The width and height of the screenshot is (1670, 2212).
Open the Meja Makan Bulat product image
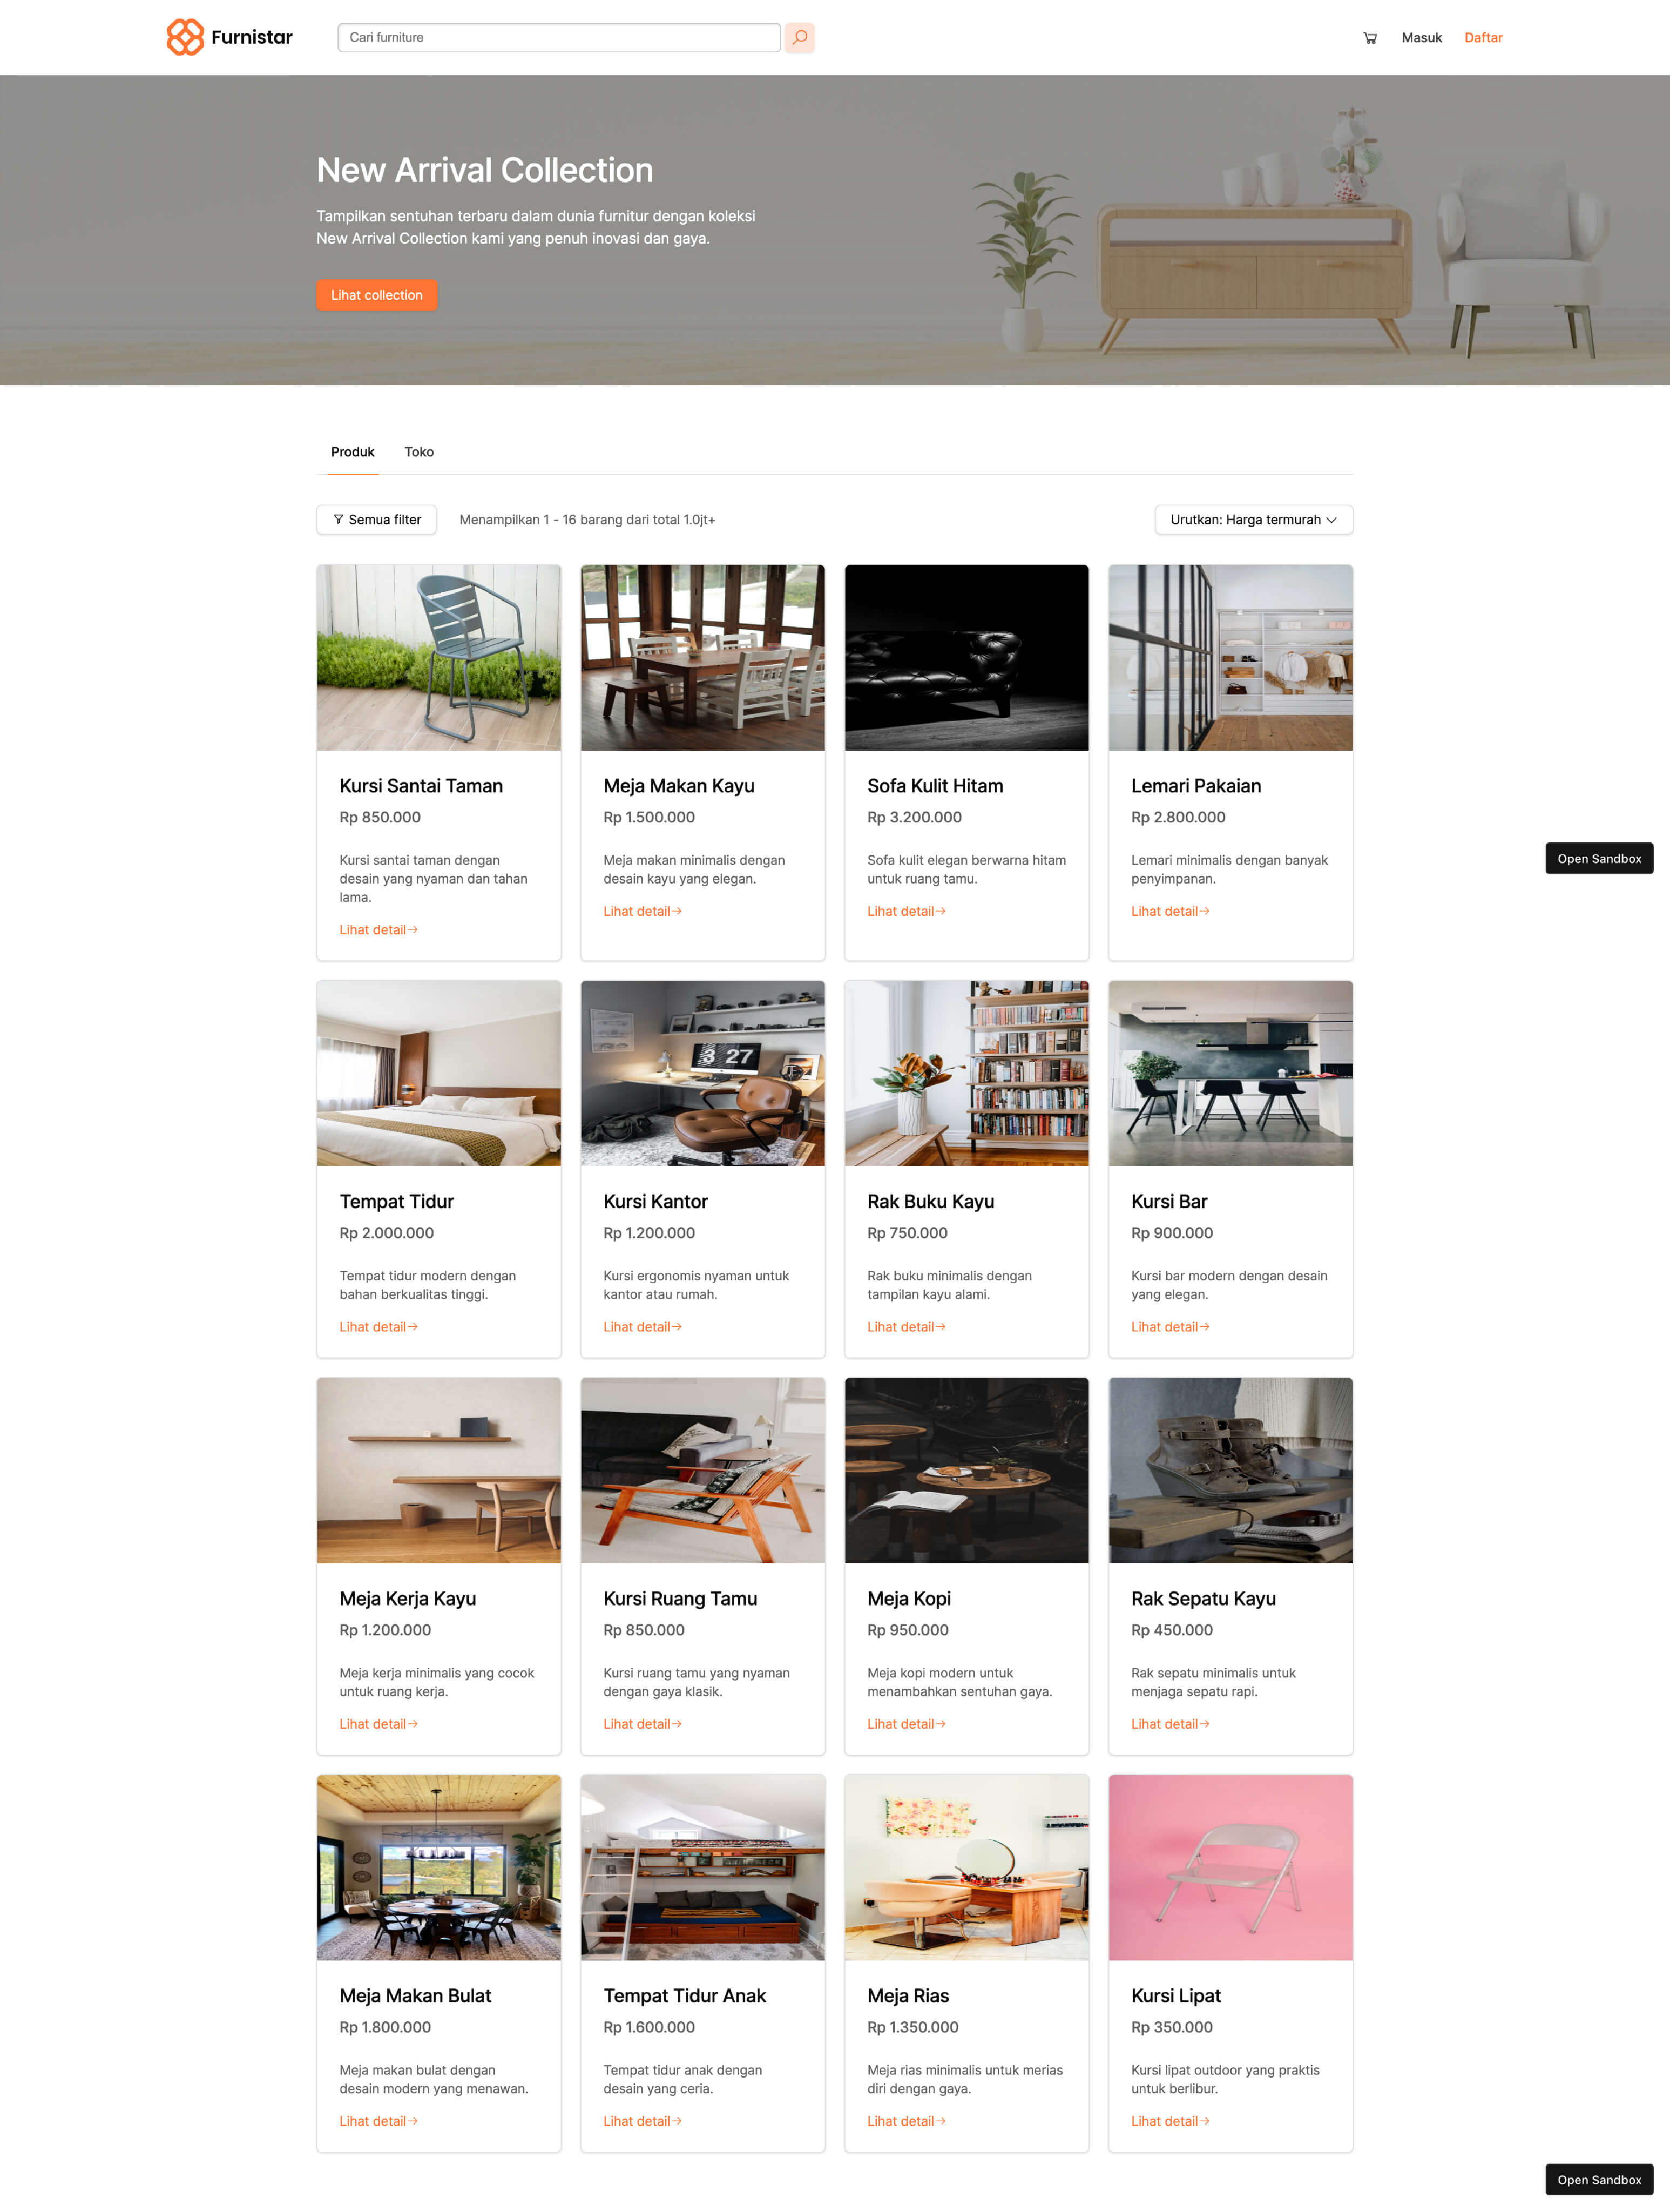tap(439, 1867)
